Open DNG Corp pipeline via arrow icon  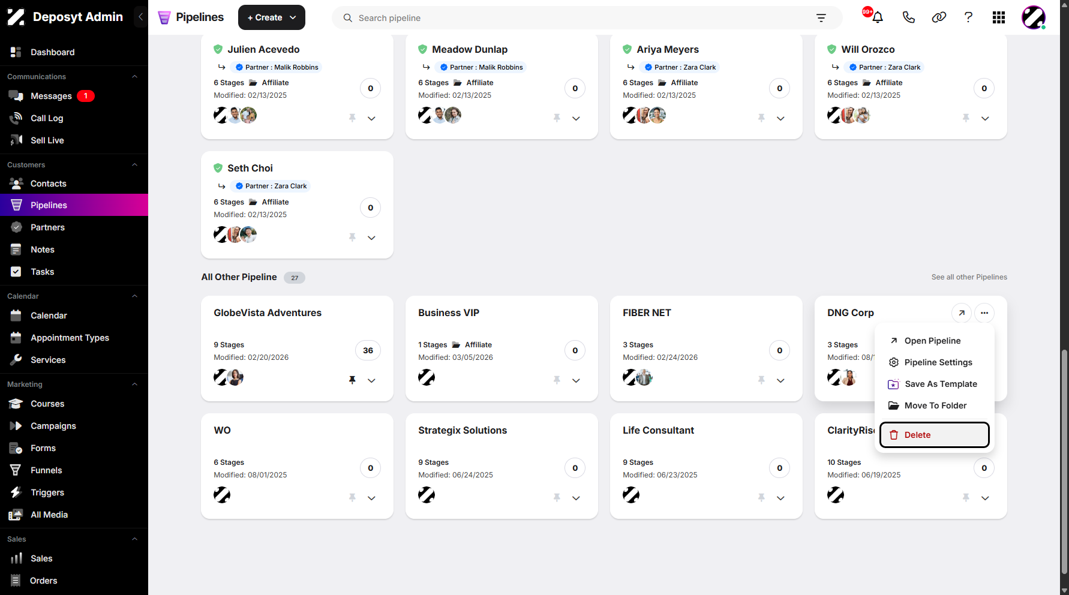tap(962, 312)
